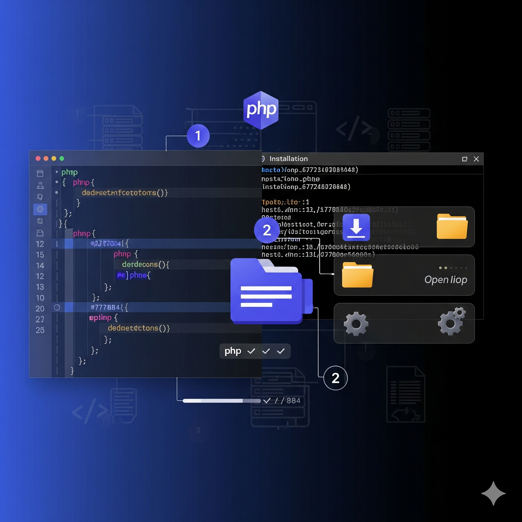Click the last checkmark in php status pill
Viewport: 522px width, 522px height.
(281, 351)
